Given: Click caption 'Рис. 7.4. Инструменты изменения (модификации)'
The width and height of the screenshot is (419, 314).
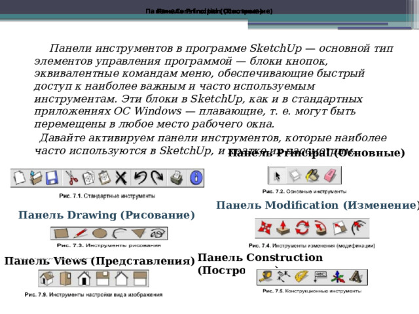Looking at the screenshot, I should coord(312,246).
